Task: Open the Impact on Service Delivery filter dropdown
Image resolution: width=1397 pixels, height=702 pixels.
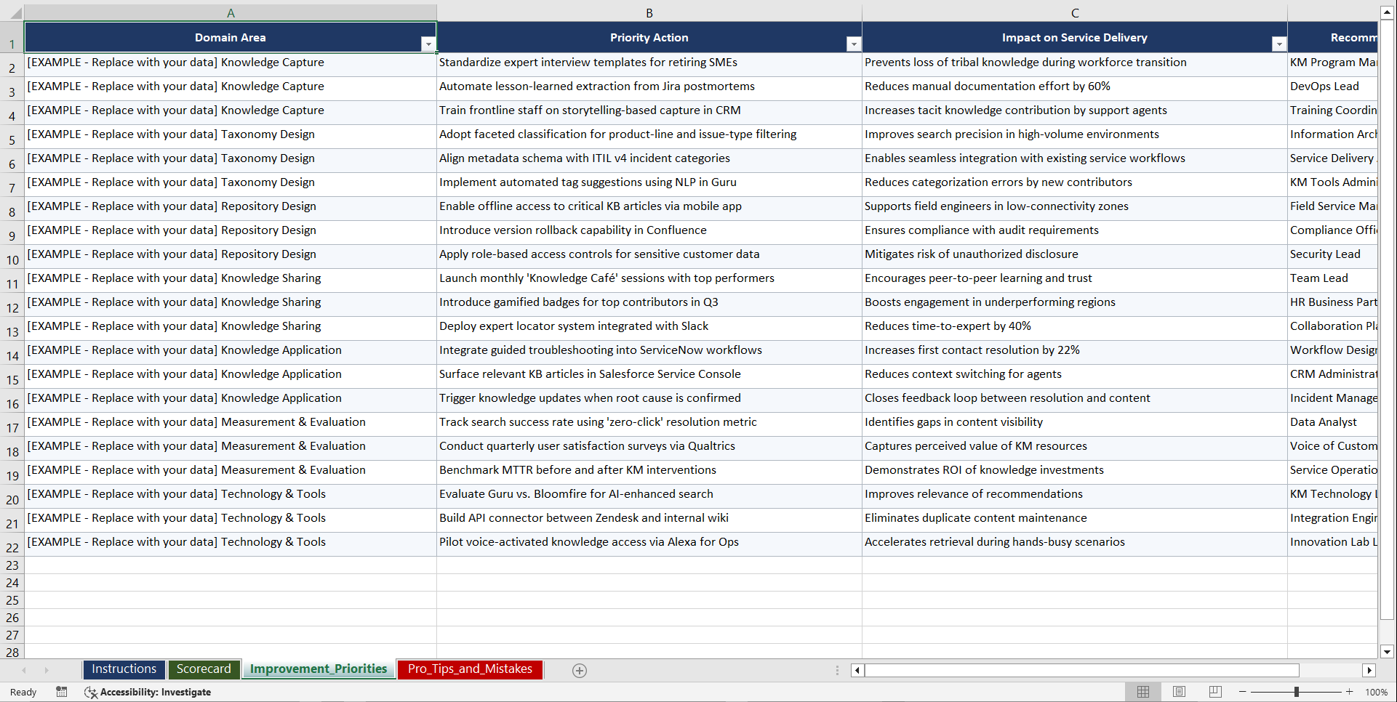Action: point(1279,44)
